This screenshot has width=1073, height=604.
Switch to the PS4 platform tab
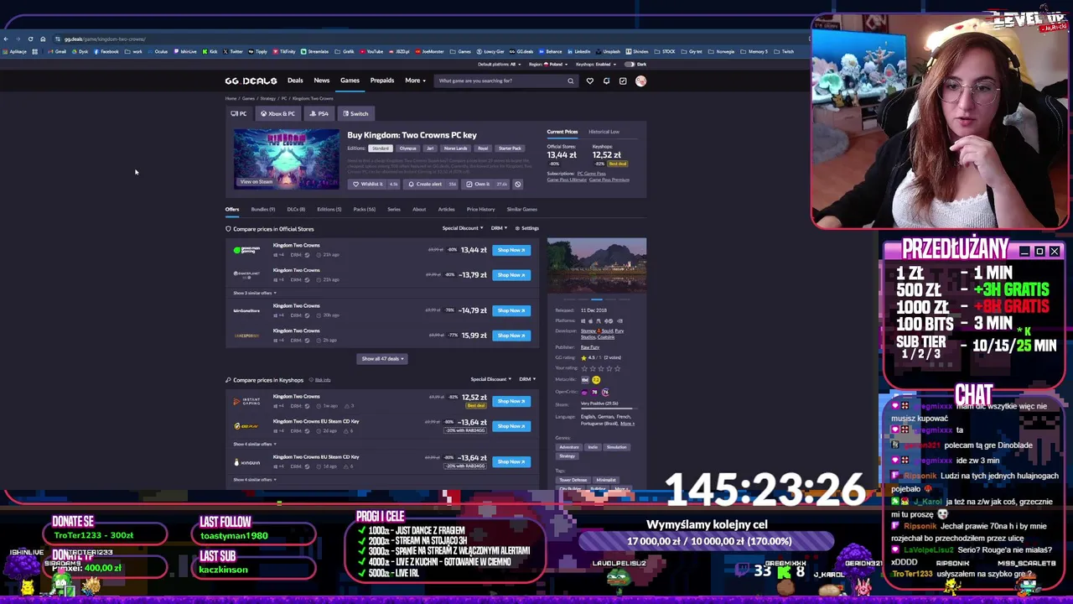point(319,114)
